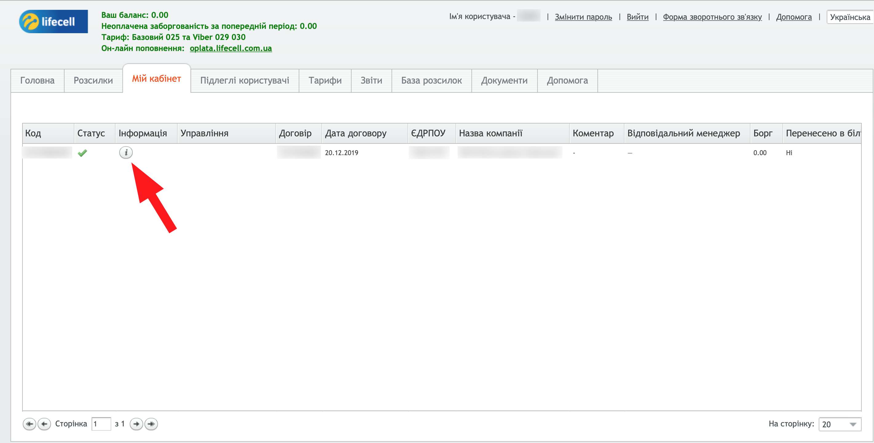Click the Відповідальний менеджер column header
This screenshot has height=443, width=874.
687,133
